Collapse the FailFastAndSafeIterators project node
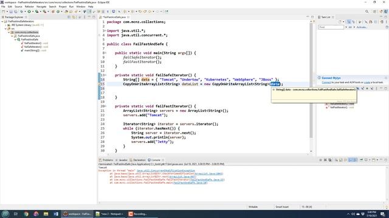Screen dimensions: 389x218 [2, 22]
